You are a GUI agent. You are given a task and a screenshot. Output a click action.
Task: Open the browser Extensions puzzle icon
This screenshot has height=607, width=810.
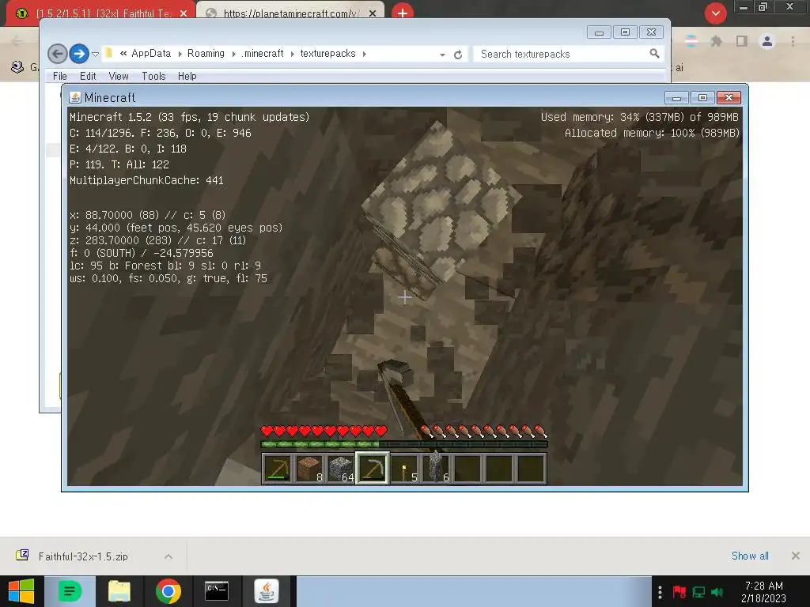(x=716, y=41)
